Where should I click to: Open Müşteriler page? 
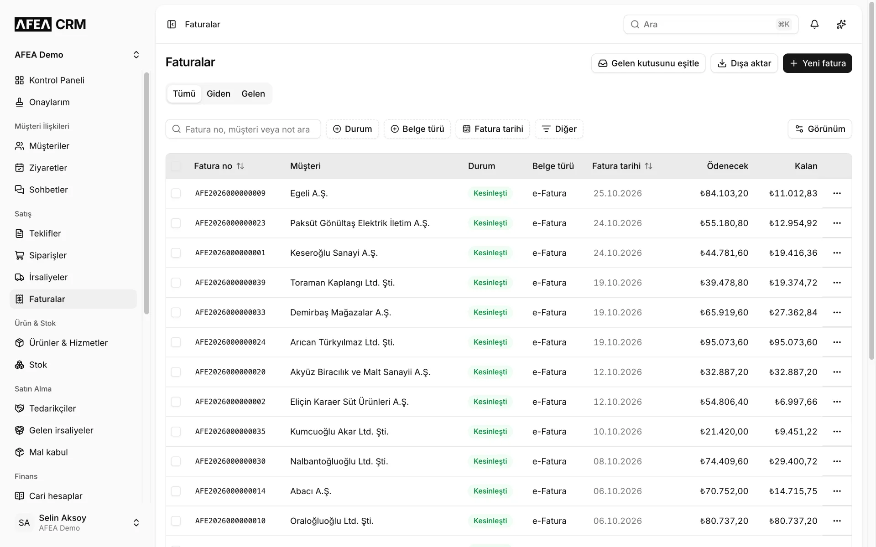pos(73,146)
